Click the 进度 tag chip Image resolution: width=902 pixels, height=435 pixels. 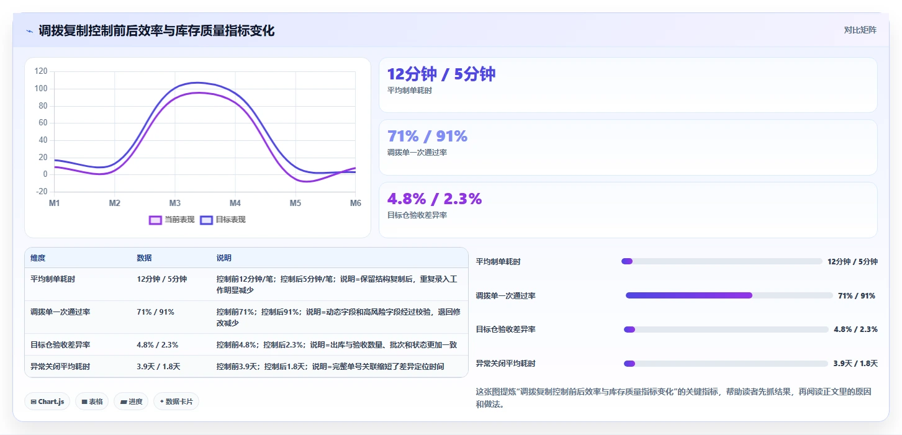click(131, 401)
